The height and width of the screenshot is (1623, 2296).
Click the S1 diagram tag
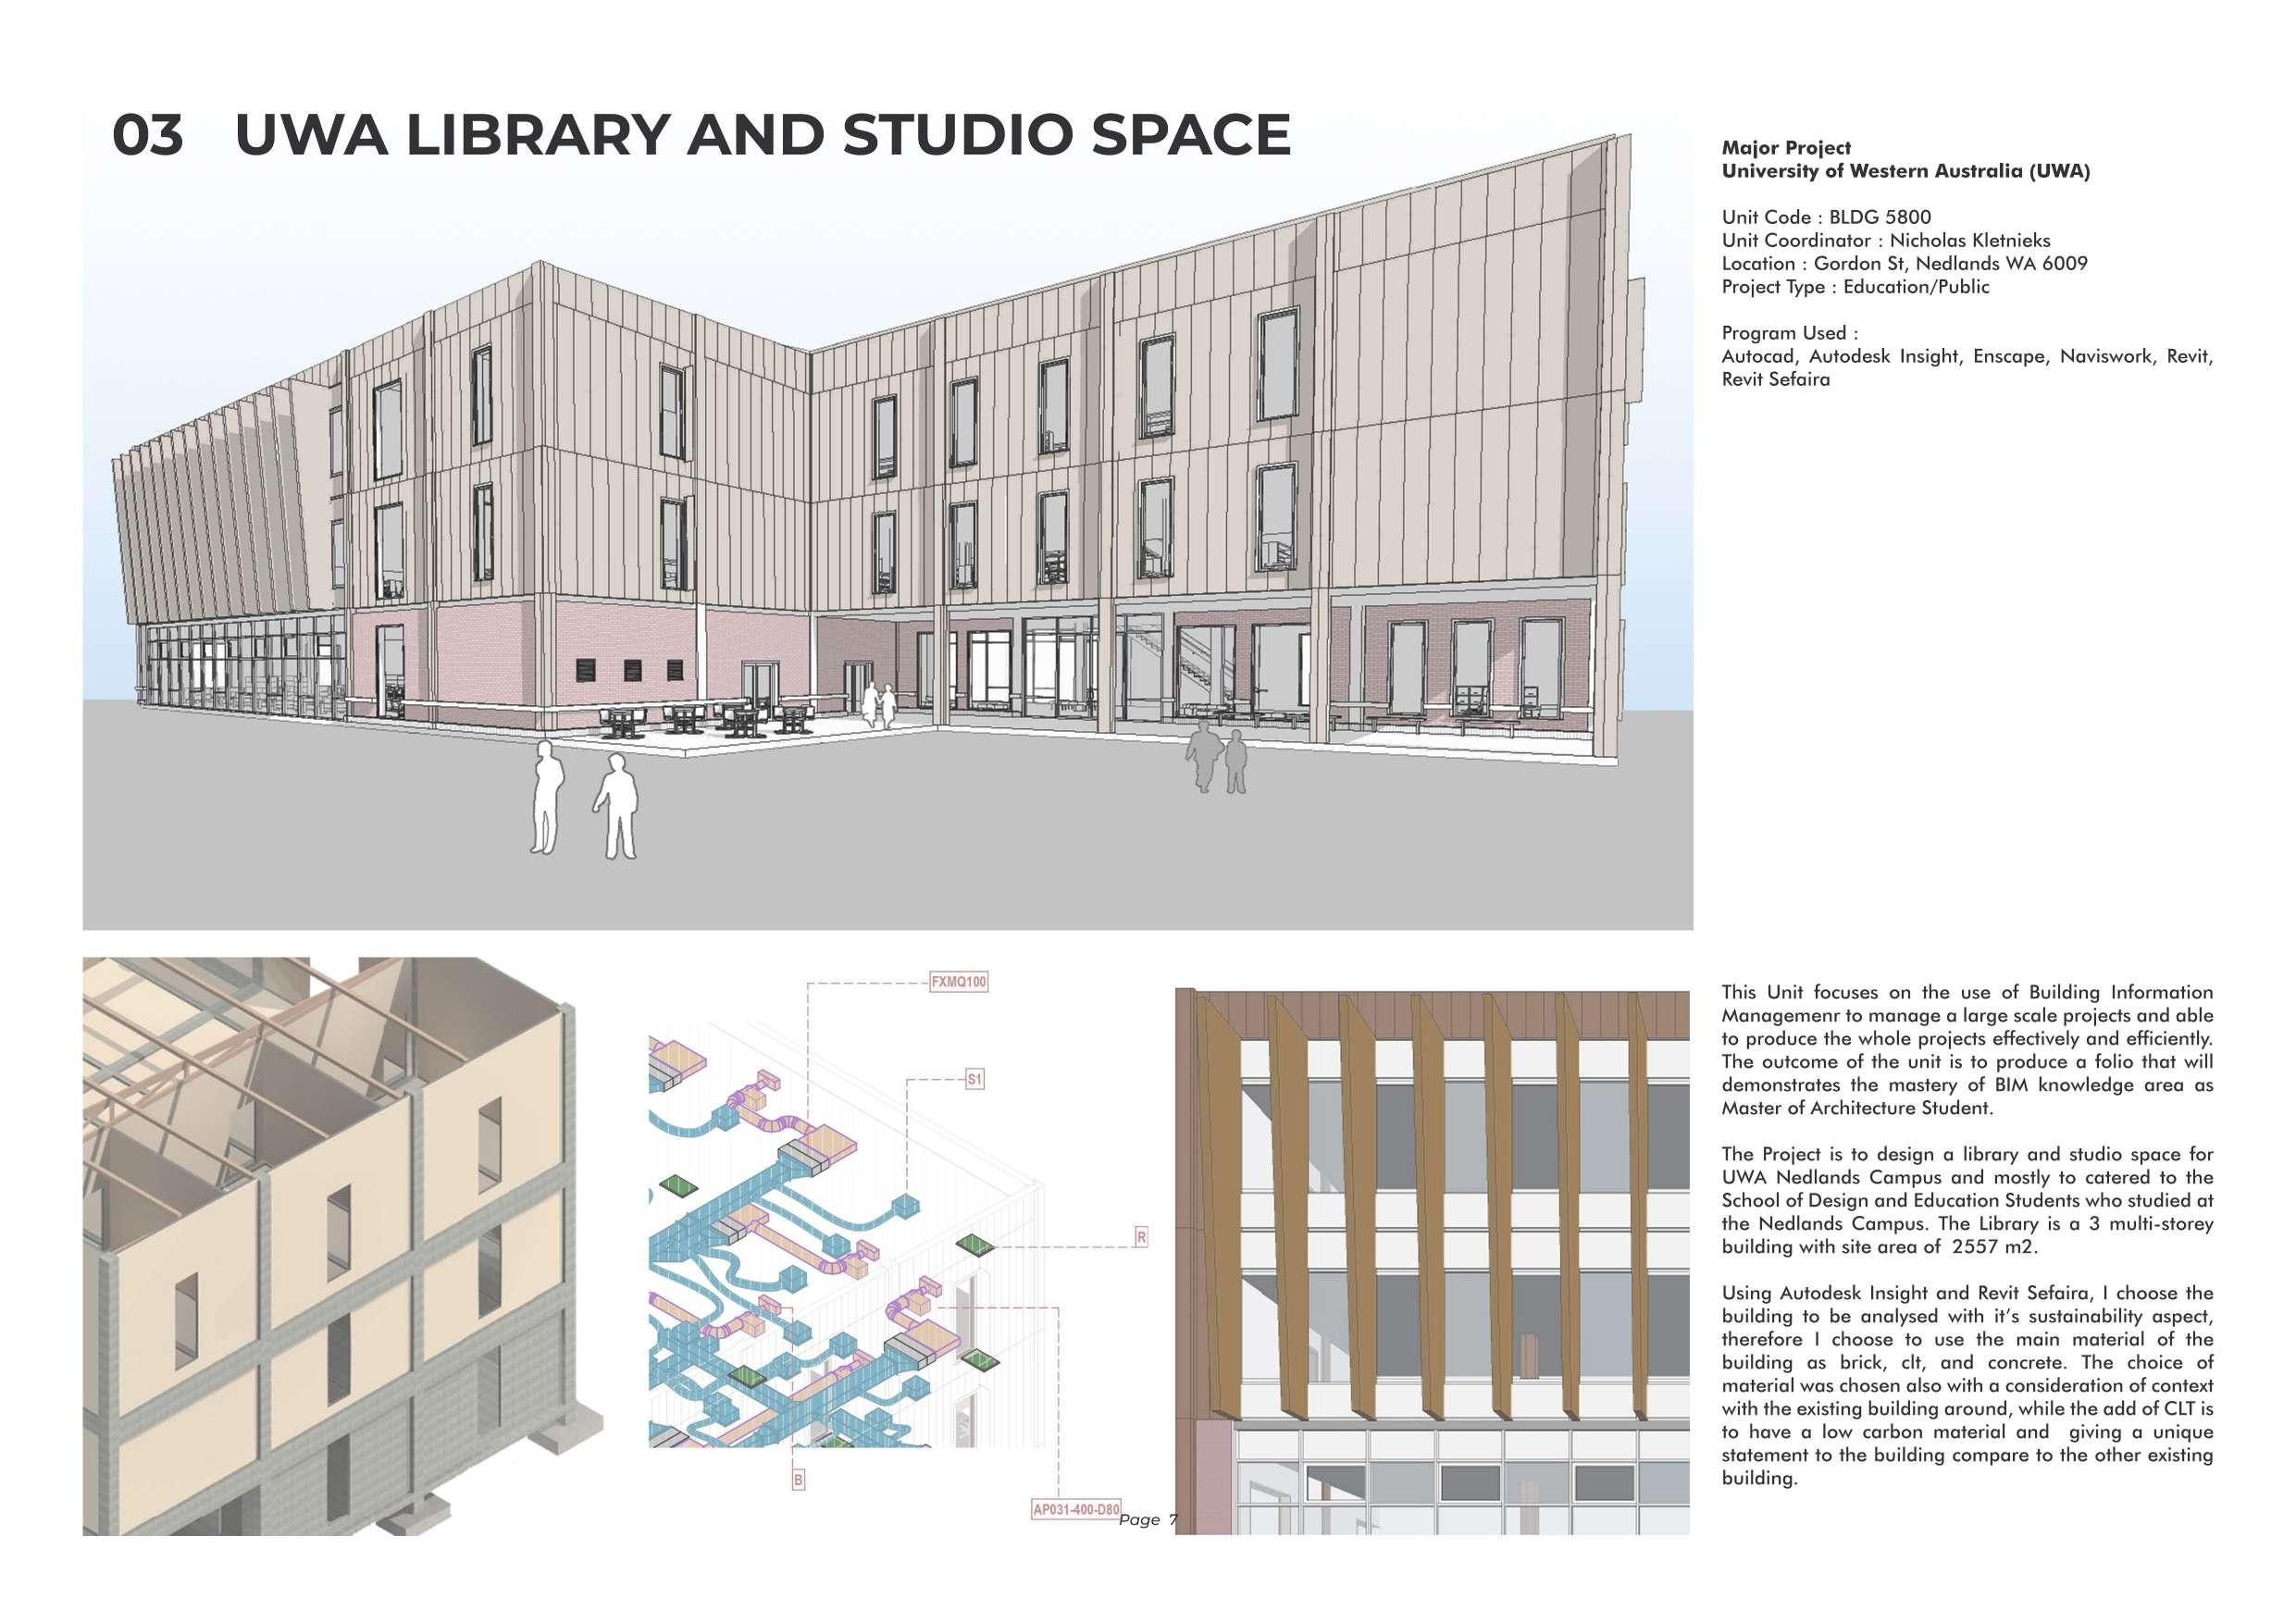click(974, 1079)
